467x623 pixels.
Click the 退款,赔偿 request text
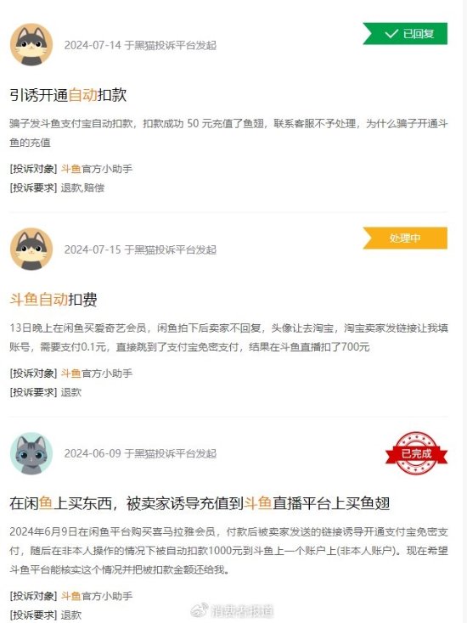tap(82, 188)
